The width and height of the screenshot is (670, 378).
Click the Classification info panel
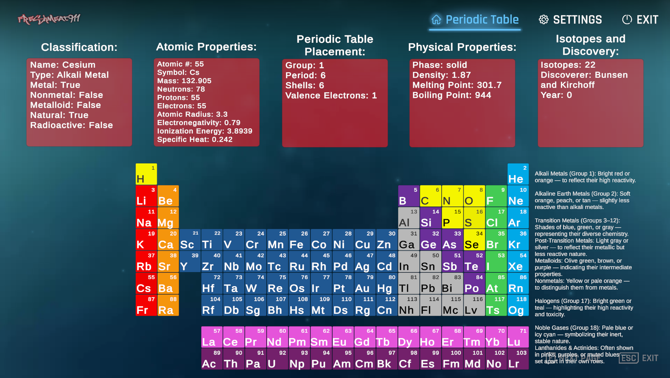coord(79,102)
